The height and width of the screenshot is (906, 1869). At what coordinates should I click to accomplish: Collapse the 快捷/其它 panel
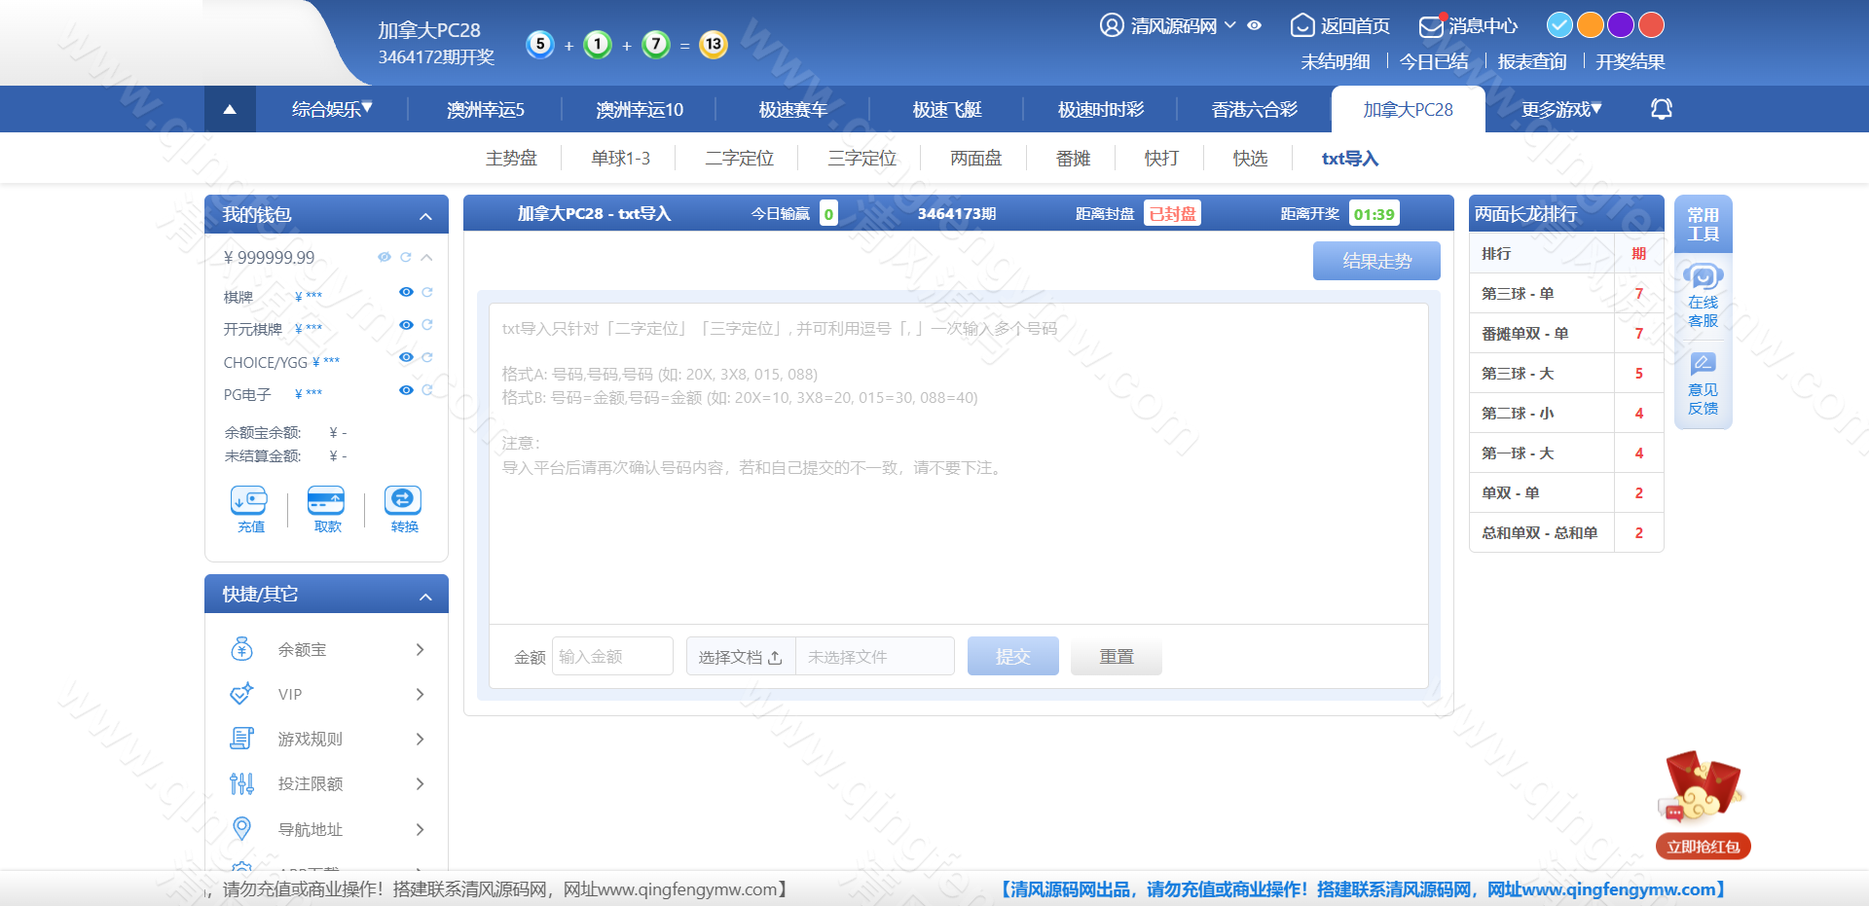[425, 597]
